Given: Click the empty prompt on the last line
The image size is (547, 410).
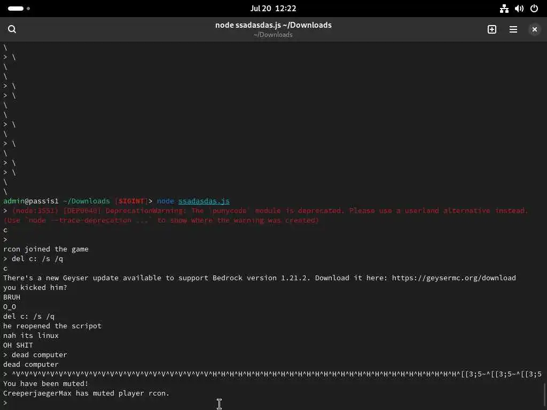Looking at the screenshot, I should (5, 403).
